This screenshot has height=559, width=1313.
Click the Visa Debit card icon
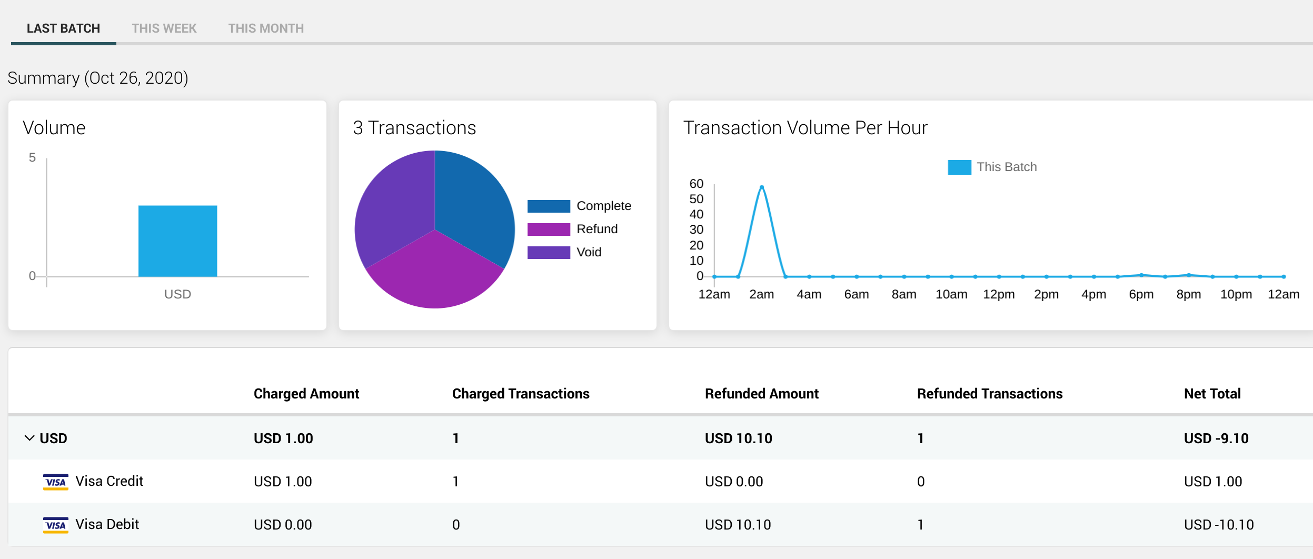(56, 525)
